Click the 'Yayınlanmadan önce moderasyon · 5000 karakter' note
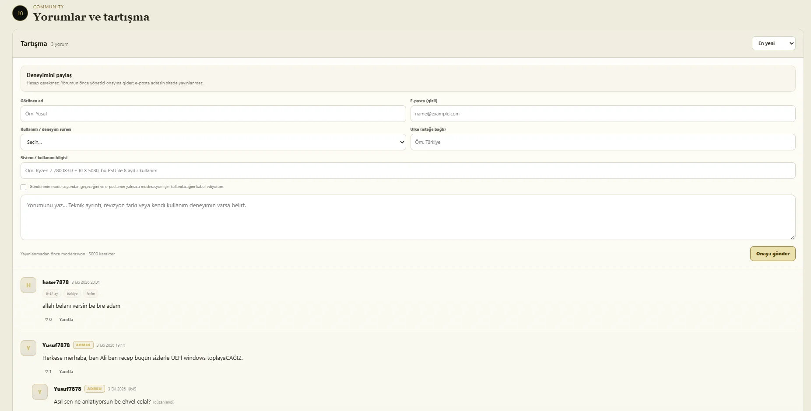This screenshot has width=811, height=411. [68, 254]
